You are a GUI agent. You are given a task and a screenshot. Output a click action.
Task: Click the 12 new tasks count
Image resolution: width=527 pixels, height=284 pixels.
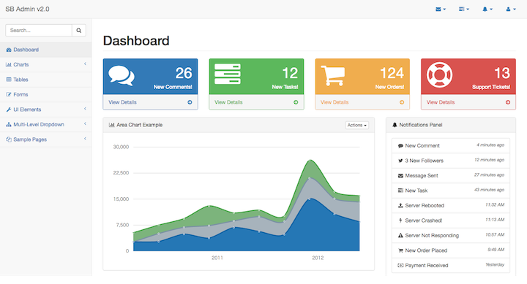point(290,73)
